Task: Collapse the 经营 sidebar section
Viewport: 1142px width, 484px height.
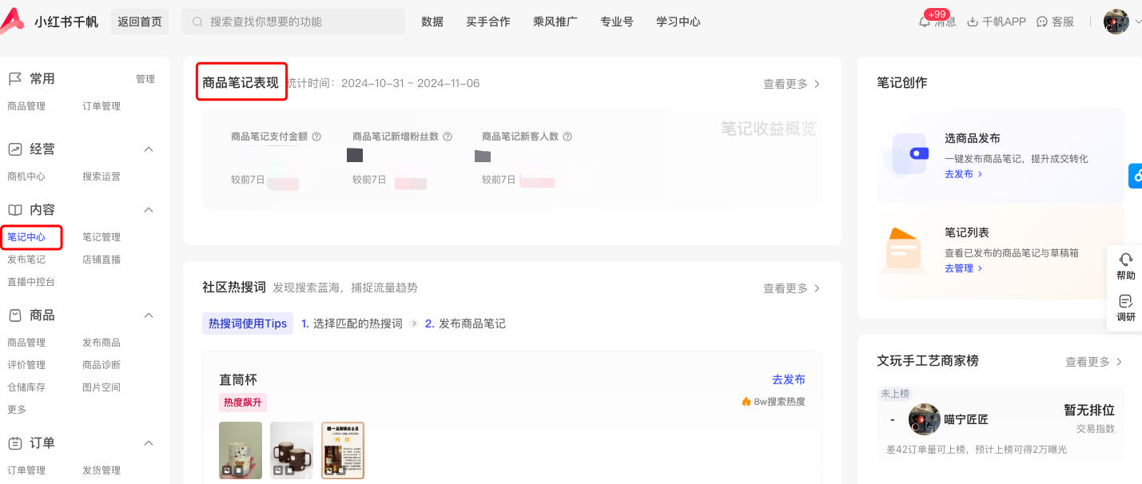Action: pyautogui.click(x=148, y=149)
